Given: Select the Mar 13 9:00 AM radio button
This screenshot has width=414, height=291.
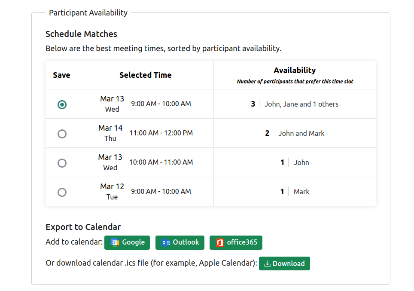Looking at the screenshot, I should point(62,104).
